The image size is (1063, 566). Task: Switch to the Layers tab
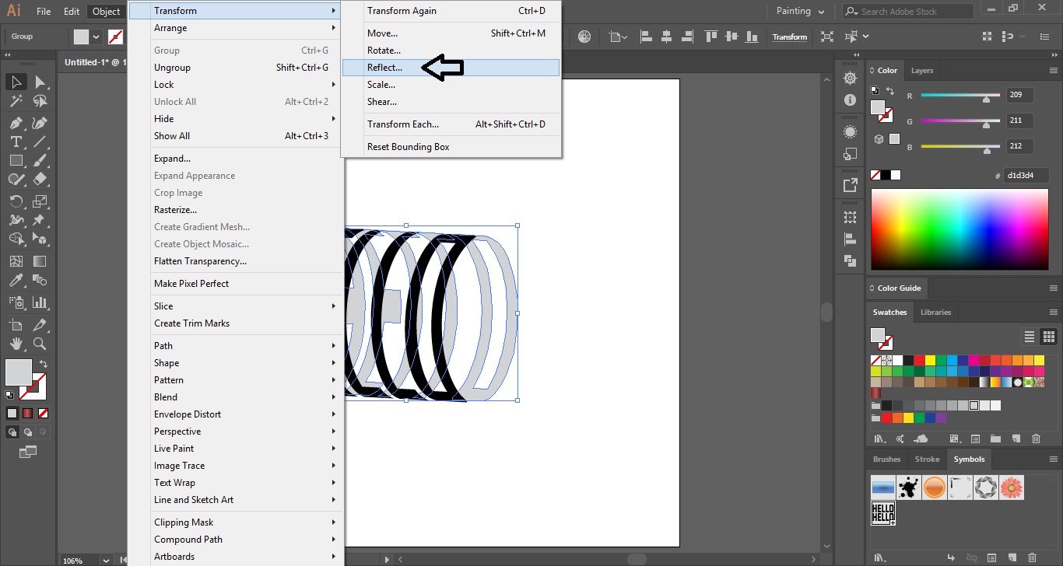921,70
